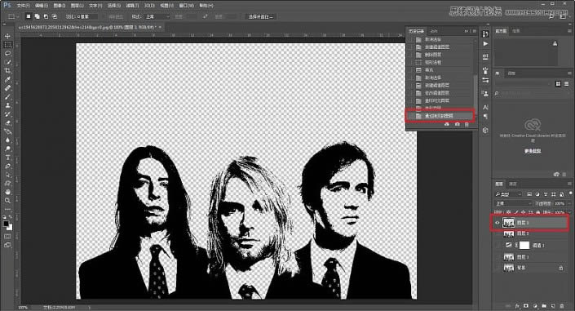Click the camera snapshot icon in History panel
The width and height of the screenshot is (575, 311).
click(458, 124)
